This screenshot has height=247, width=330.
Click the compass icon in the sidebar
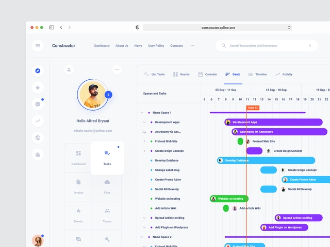point(38,70)
